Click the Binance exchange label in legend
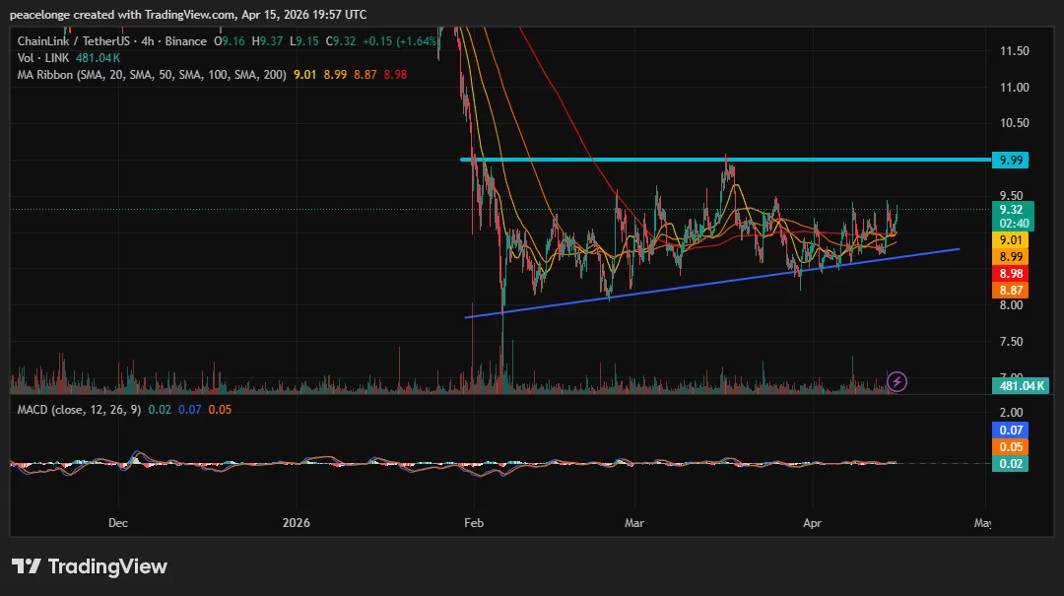 point(185,41)
